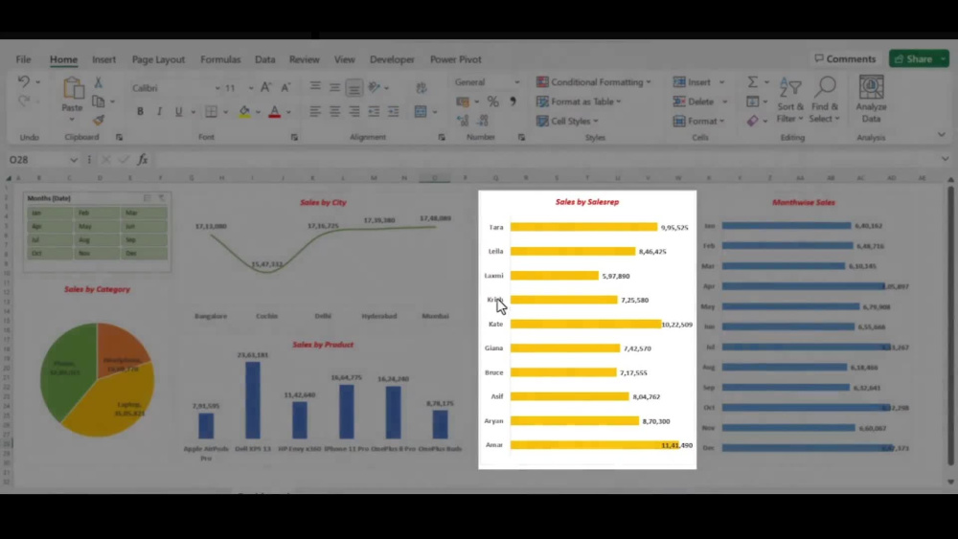This screenshot has width=958, height=539.
Task: Align text left in Alignment group
Action: click(x=315, y=112)
